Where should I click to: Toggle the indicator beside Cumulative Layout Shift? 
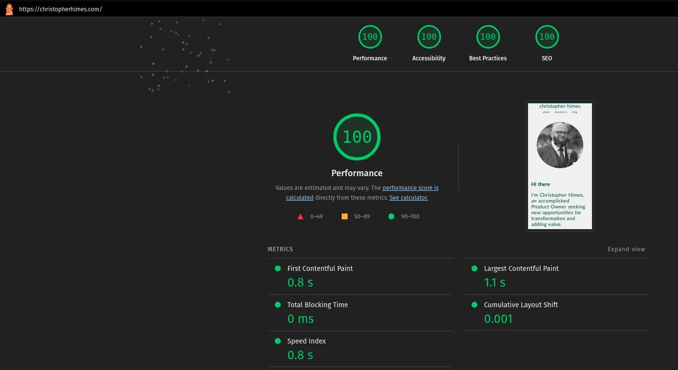click(x=474, y=305)
